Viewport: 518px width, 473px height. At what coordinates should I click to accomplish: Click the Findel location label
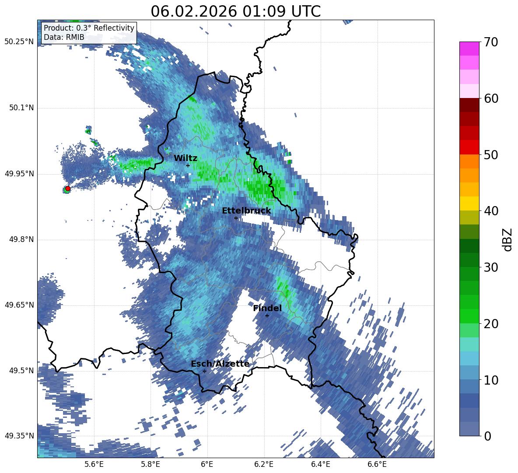(267, 308)
